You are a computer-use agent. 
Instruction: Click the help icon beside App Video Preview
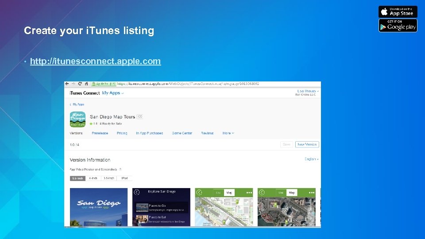pyautogui.click(x=120, y=170)
